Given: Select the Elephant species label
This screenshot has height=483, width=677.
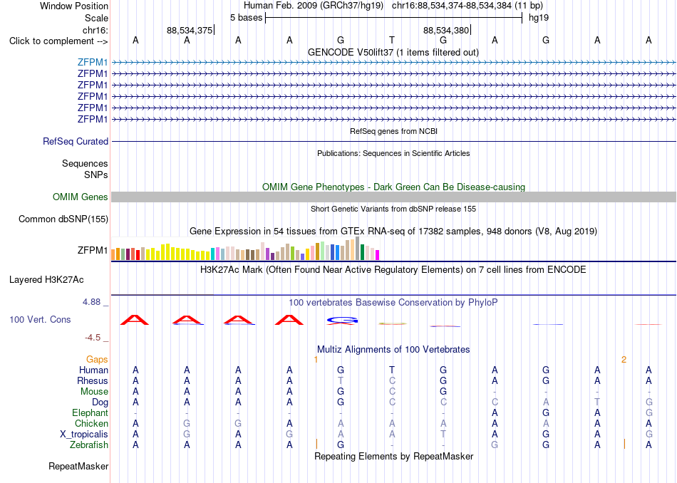Looking at the screenshot, I should (91, 412).
